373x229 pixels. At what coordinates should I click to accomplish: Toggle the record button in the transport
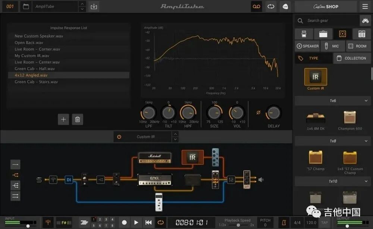point(124,223)
